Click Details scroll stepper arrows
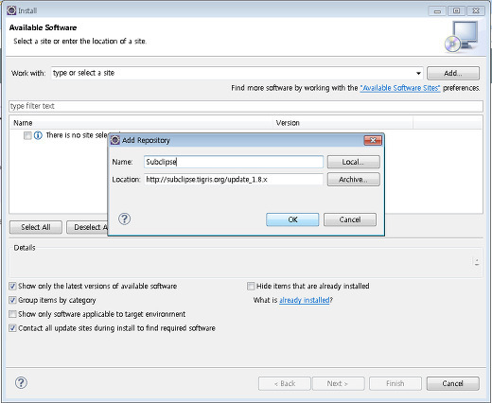The width and height of the screenshot is (492, 403). click(477, 262)
